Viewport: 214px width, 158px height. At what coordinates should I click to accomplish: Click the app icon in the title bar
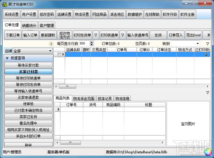pos(4,4)
